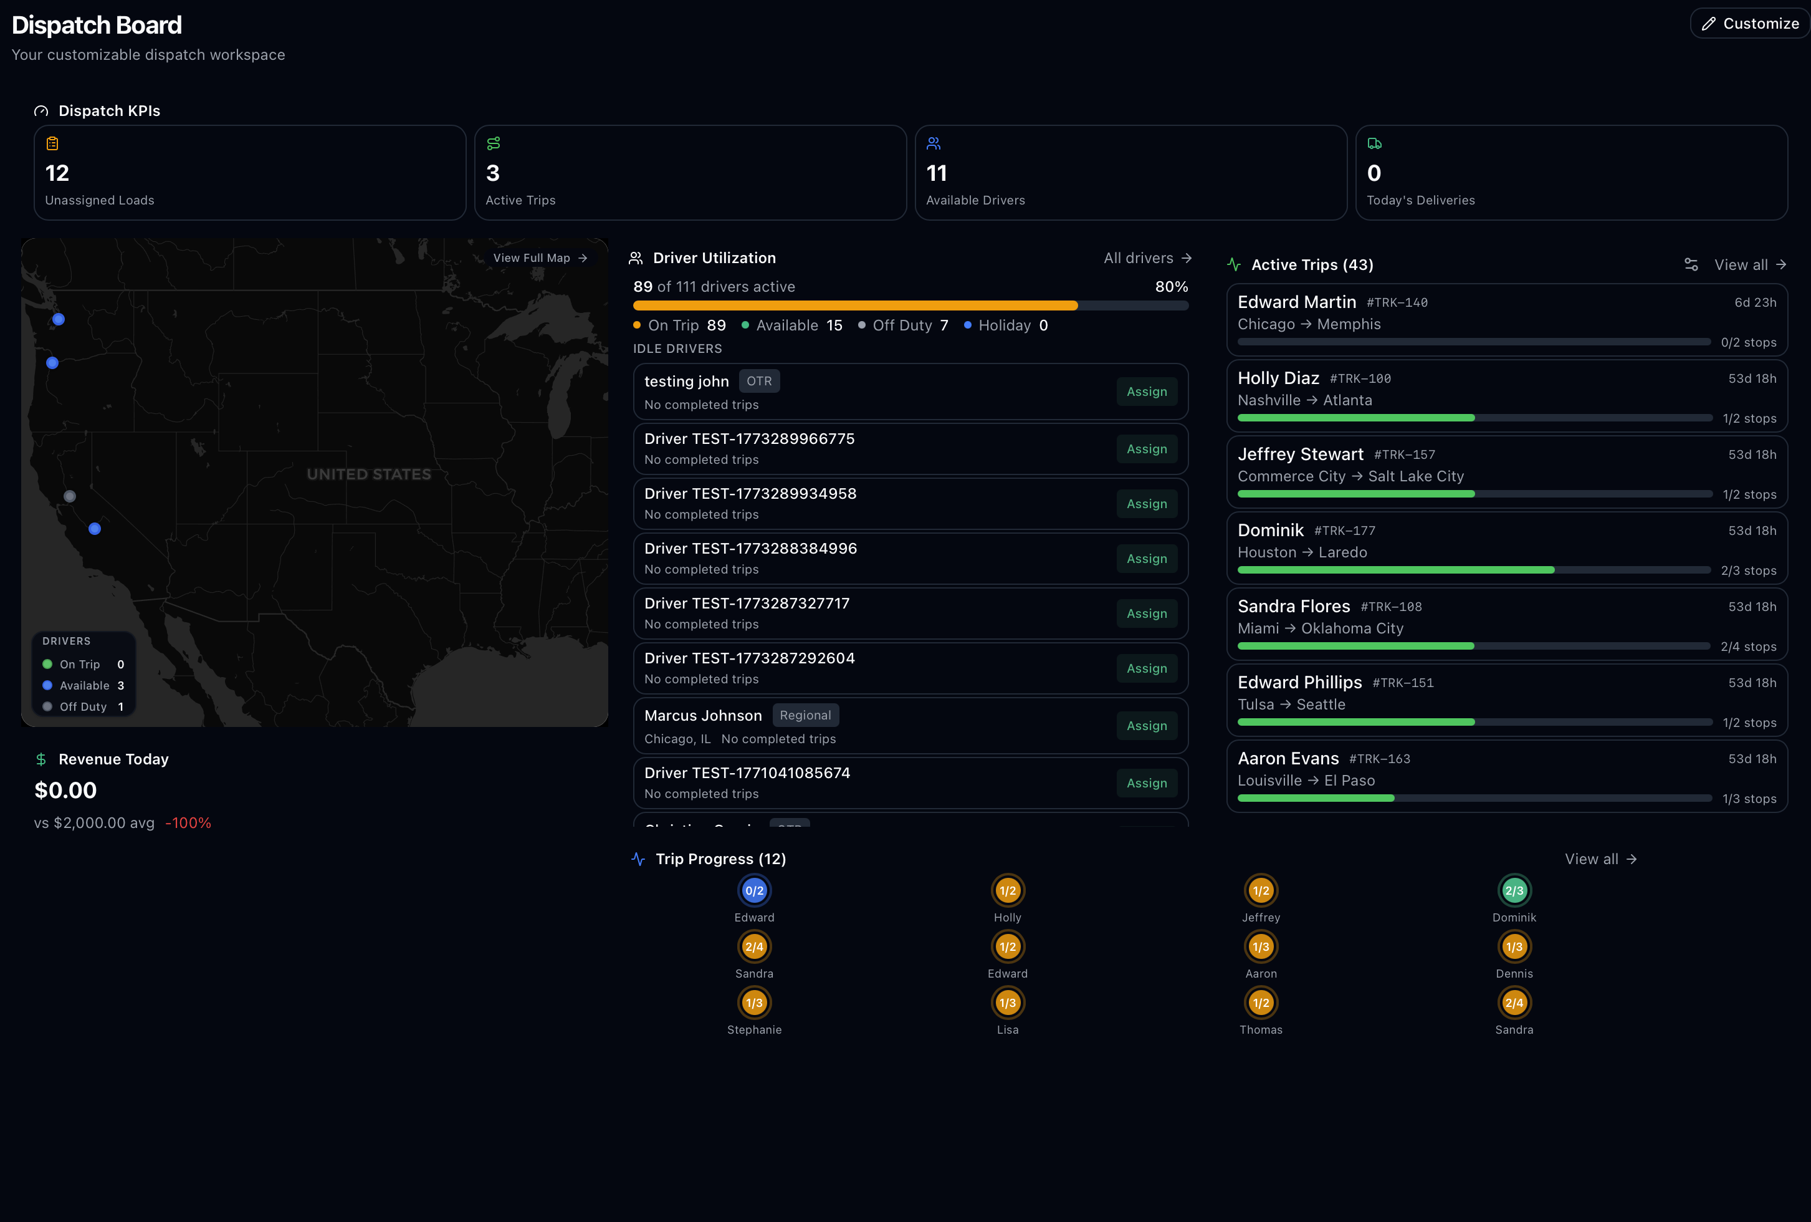This screenshot has height=1222, width=1811.
Task: Open Holly Diaz trip card
Action: [x=1506, y=396]
